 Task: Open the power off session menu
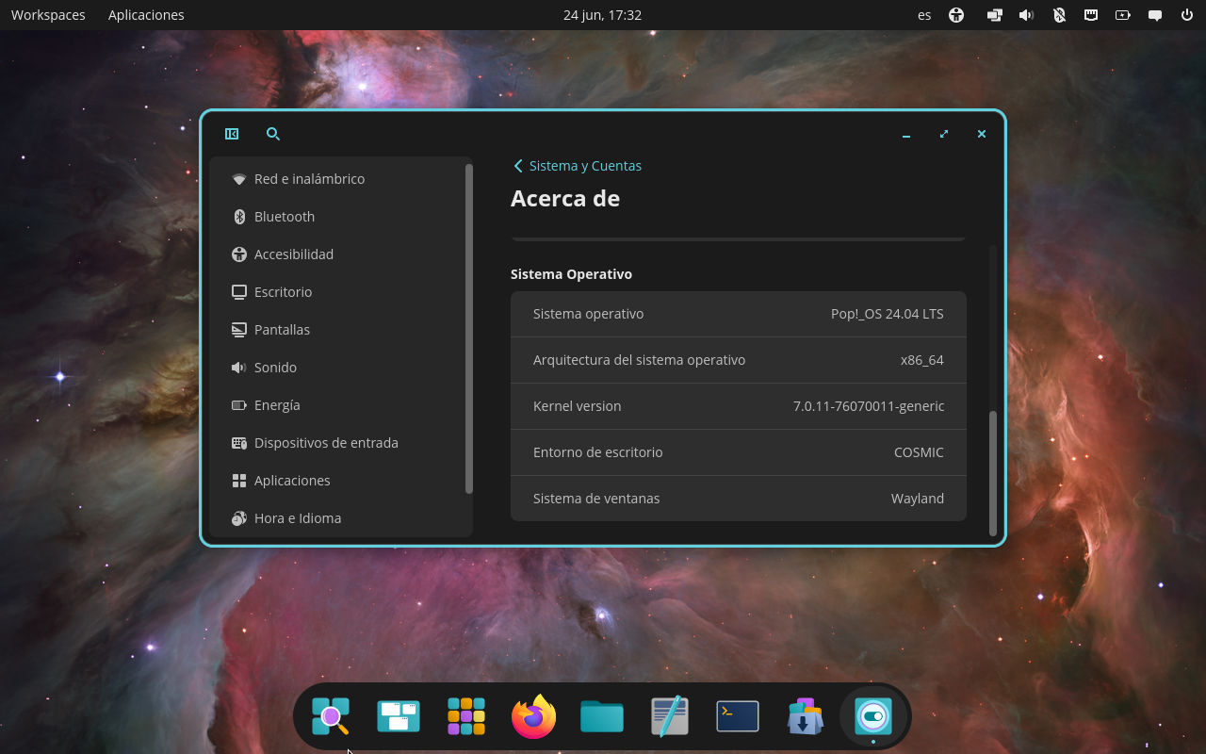1187,15
